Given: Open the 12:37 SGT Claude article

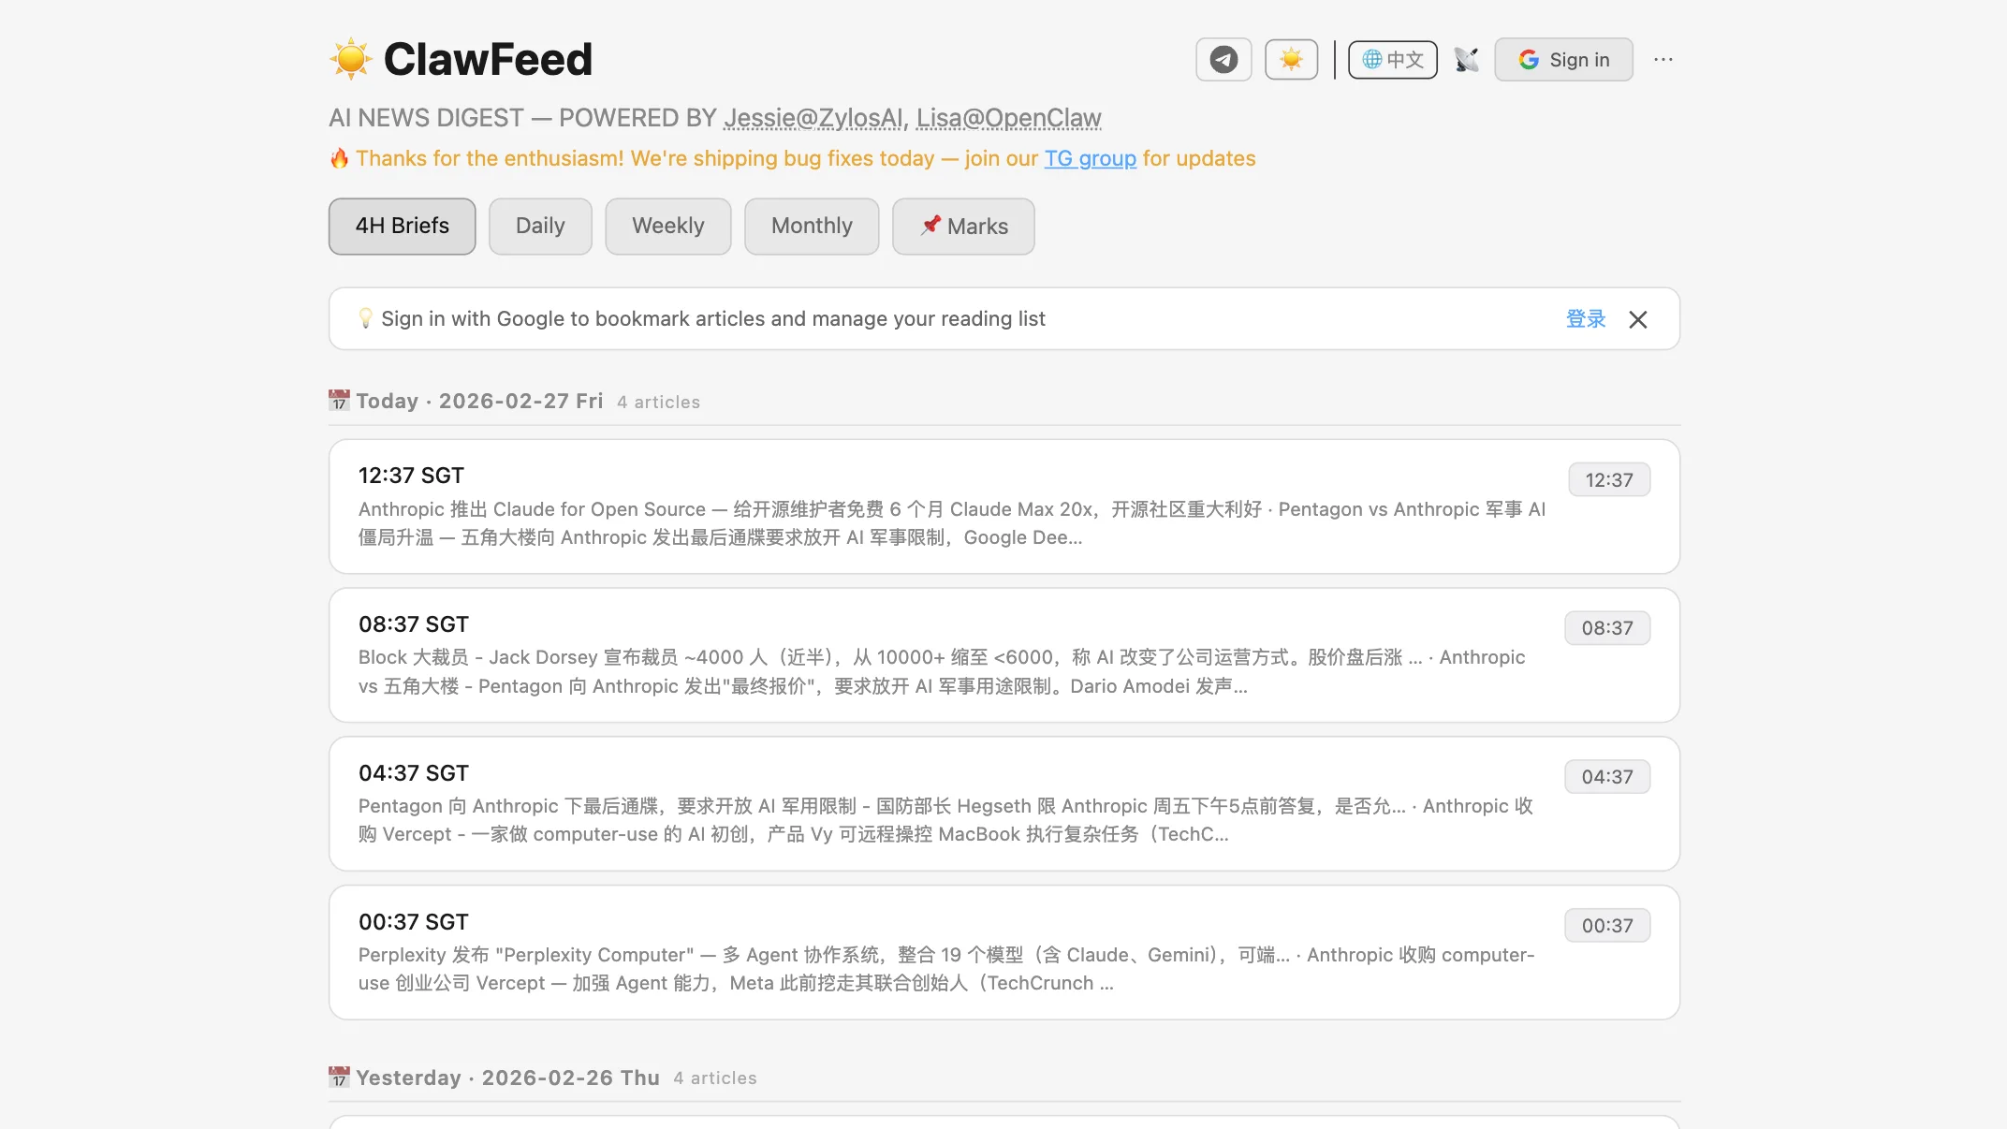Looking at the screenshot, I should pyautogui.click(x=1003, y=506).
